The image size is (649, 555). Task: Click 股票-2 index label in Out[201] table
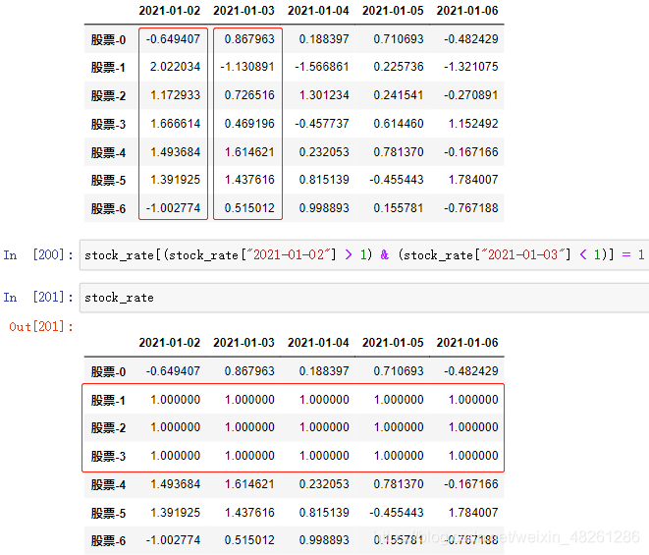[x=108, y=427]
